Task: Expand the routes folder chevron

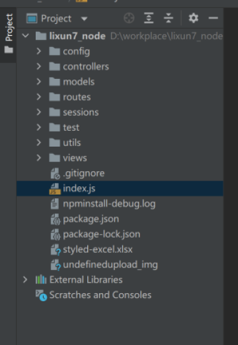Action: [39, 97]
